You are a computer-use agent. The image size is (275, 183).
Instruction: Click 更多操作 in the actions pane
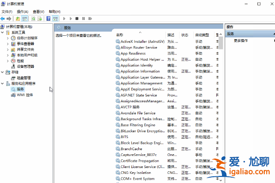[x=241, y=41]
